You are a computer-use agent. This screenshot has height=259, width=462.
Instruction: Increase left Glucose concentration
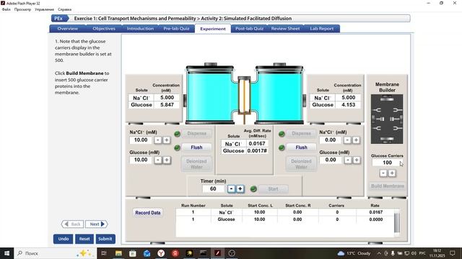tap(167, 160)
